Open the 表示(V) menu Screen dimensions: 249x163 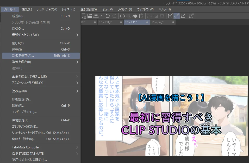pyautogui.click(x=107, y=9)
